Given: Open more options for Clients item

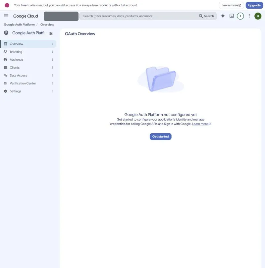Looking at the screenshot, I should pos(53,68).
